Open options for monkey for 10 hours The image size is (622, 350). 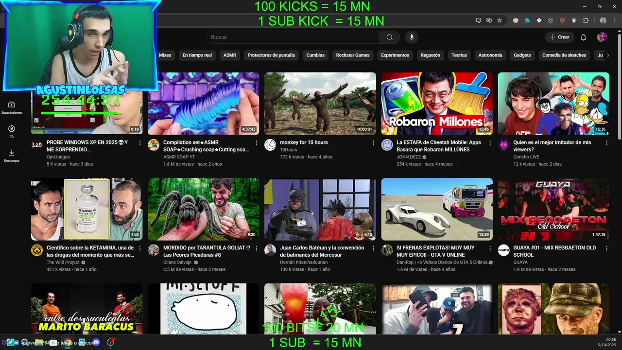[x=373, y=143]
